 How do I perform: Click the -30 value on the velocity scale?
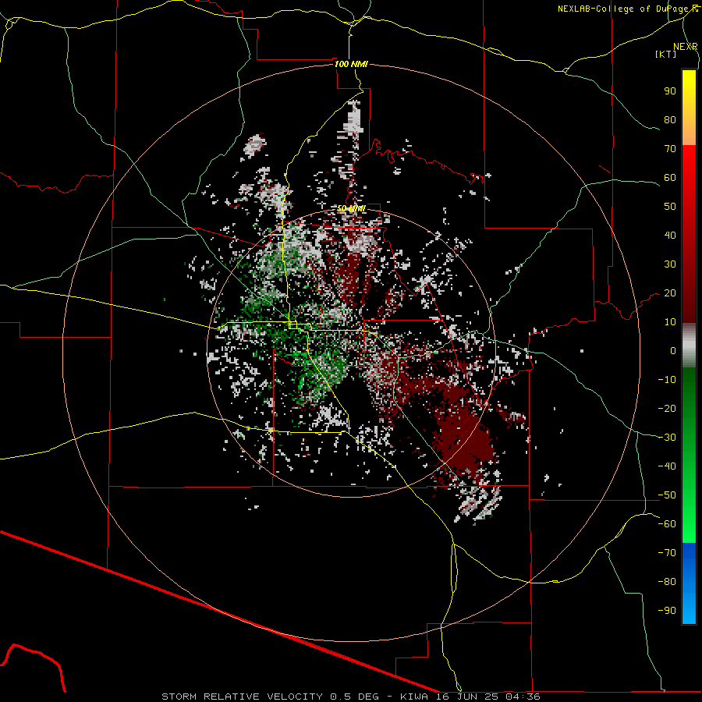coord(667,438)
